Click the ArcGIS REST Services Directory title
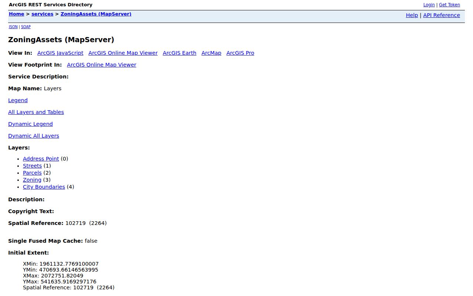Viewport: 473px width, 296px height. click(x=51, y=5)
